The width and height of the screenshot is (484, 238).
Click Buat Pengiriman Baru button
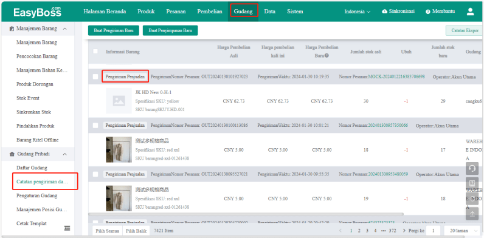tap(114, 30)
